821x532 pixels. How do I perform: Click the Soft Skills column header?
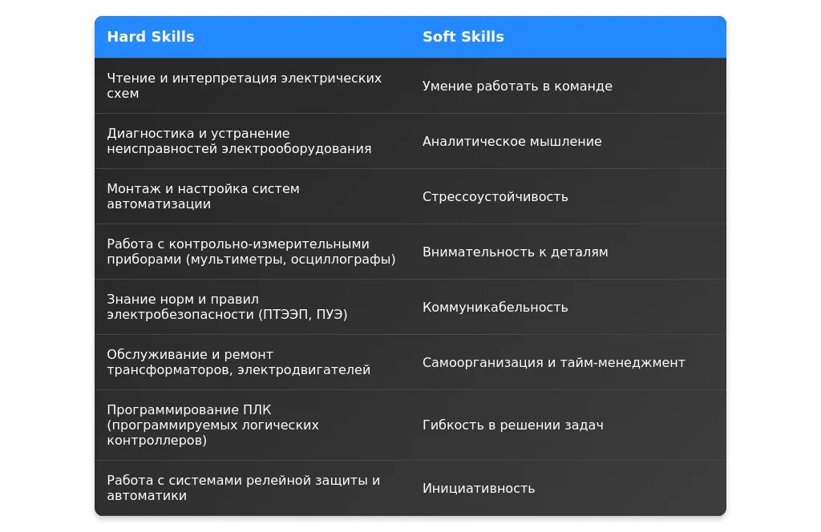[x=463, y=37]
